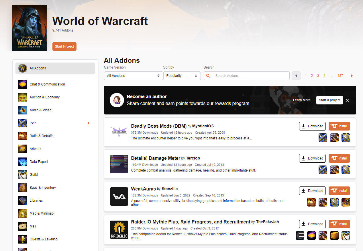363x251 pixels.
Task: Jump to last page 487
Action: pos(340,76)
